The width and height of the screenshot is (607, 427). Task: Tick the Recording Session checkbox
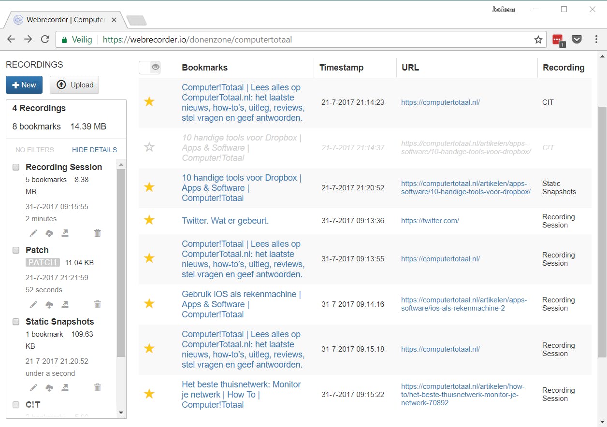click(x=16, y=167)
